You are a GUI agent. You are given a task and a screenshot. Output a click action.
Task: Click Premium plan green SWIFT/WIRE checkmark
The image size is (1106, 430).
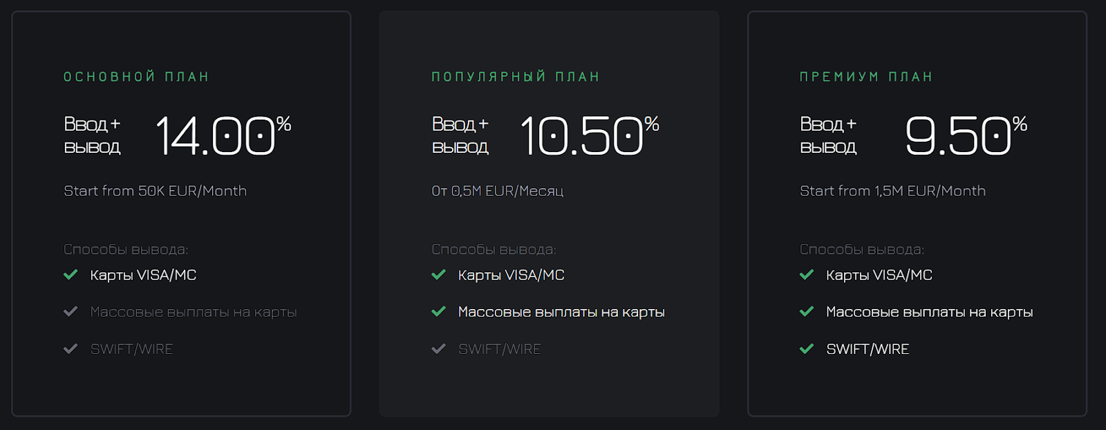806,349
